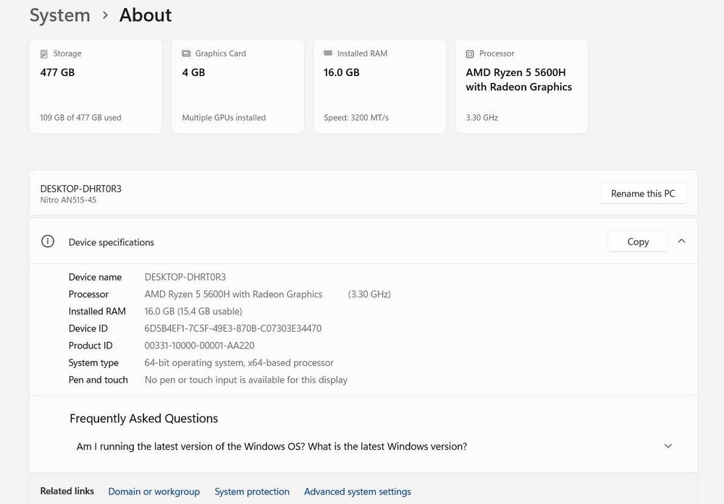The height and width of the screenshot is (504, 724).
Task: Rename this PC
Action: [643, 193]
